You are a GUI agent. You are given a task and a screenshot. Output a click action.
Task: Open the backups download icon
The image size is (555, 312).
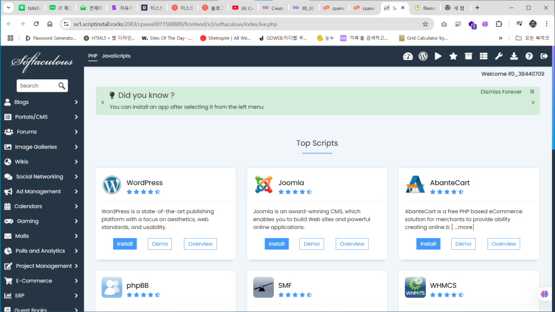click(x=514, y=56)
